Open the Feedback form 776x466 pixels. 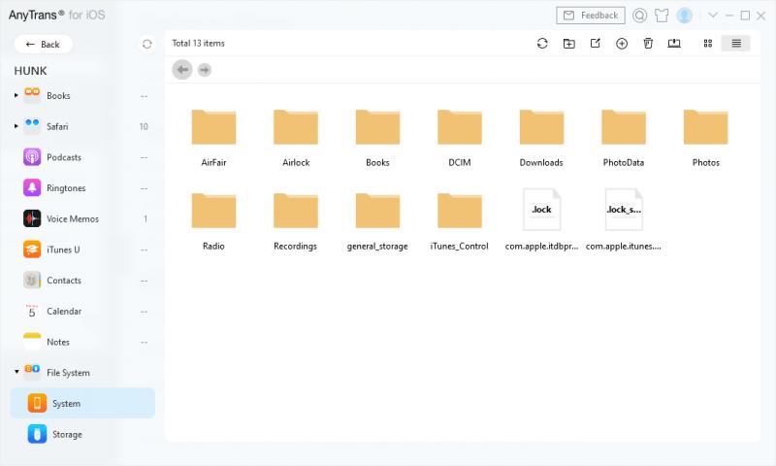[x=591, y=16]
